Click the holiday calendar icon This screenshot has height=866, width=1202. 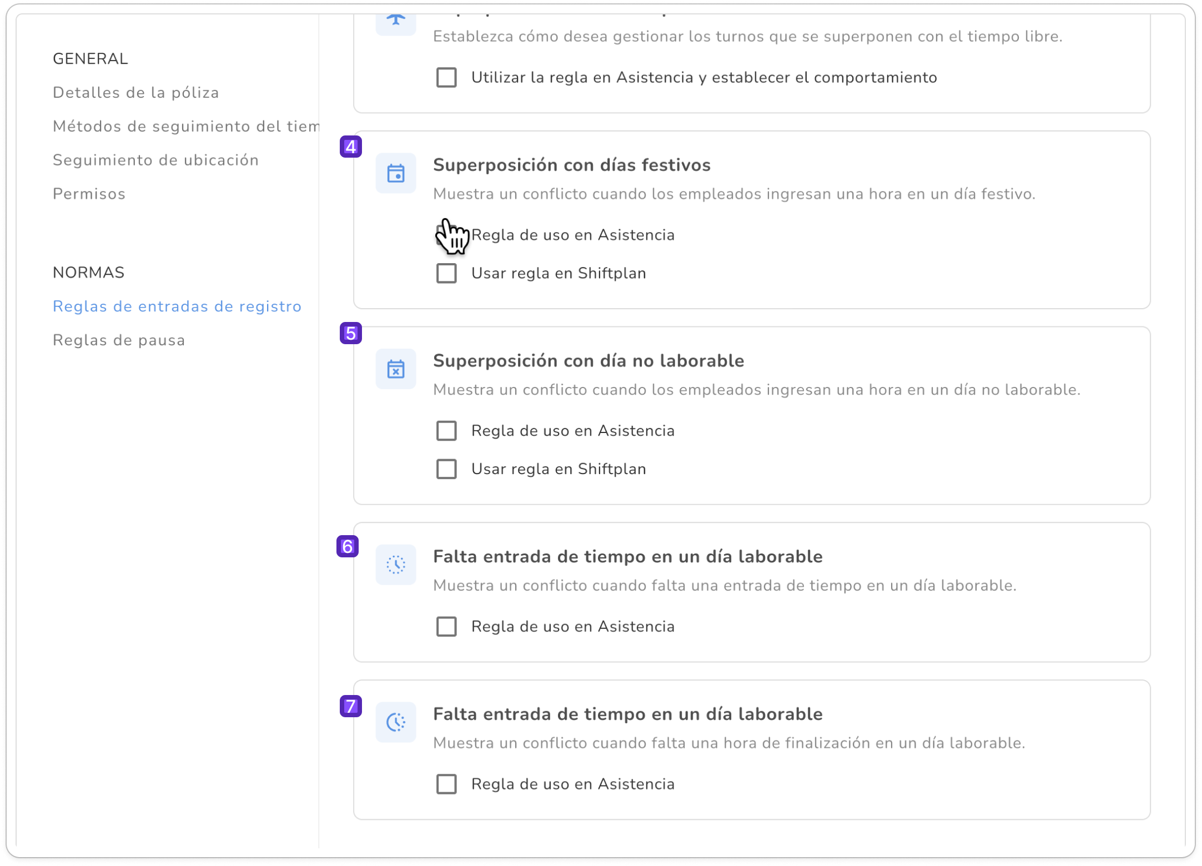395,173
